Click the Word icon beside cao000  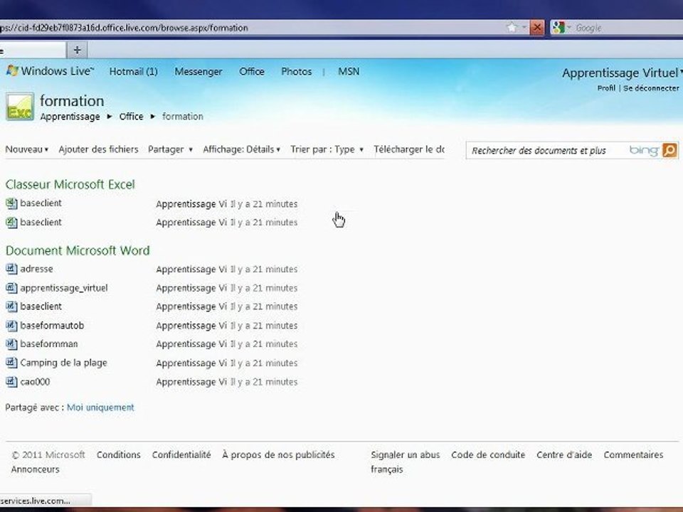pyautogui.click(x=11, y=382)
